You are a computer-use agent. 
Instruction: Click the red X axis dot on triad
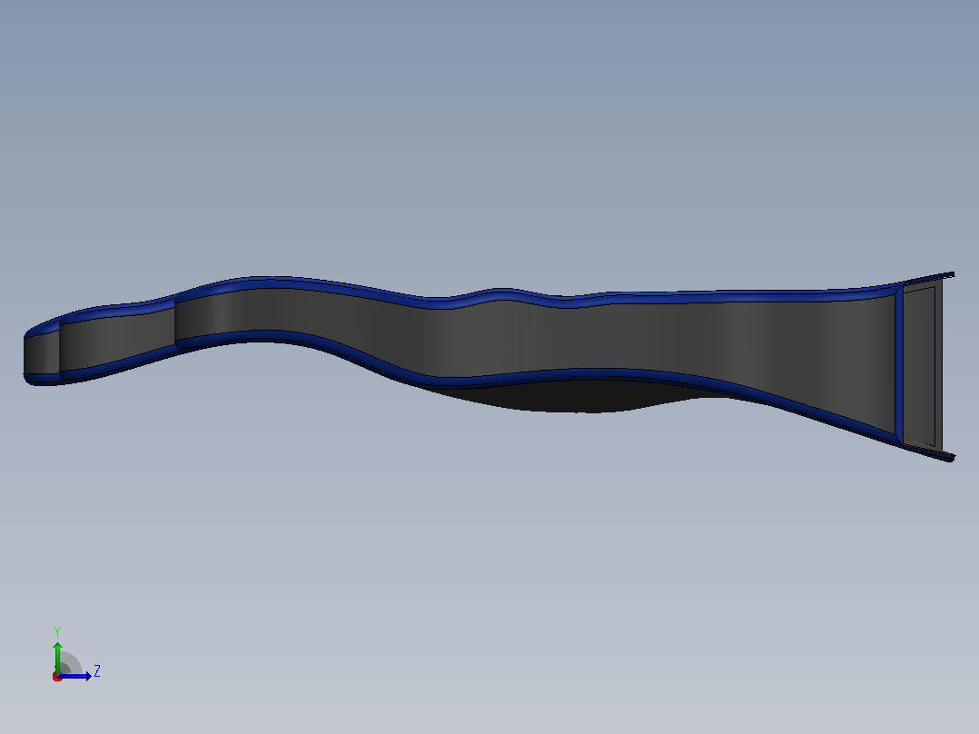pos(57,677)
